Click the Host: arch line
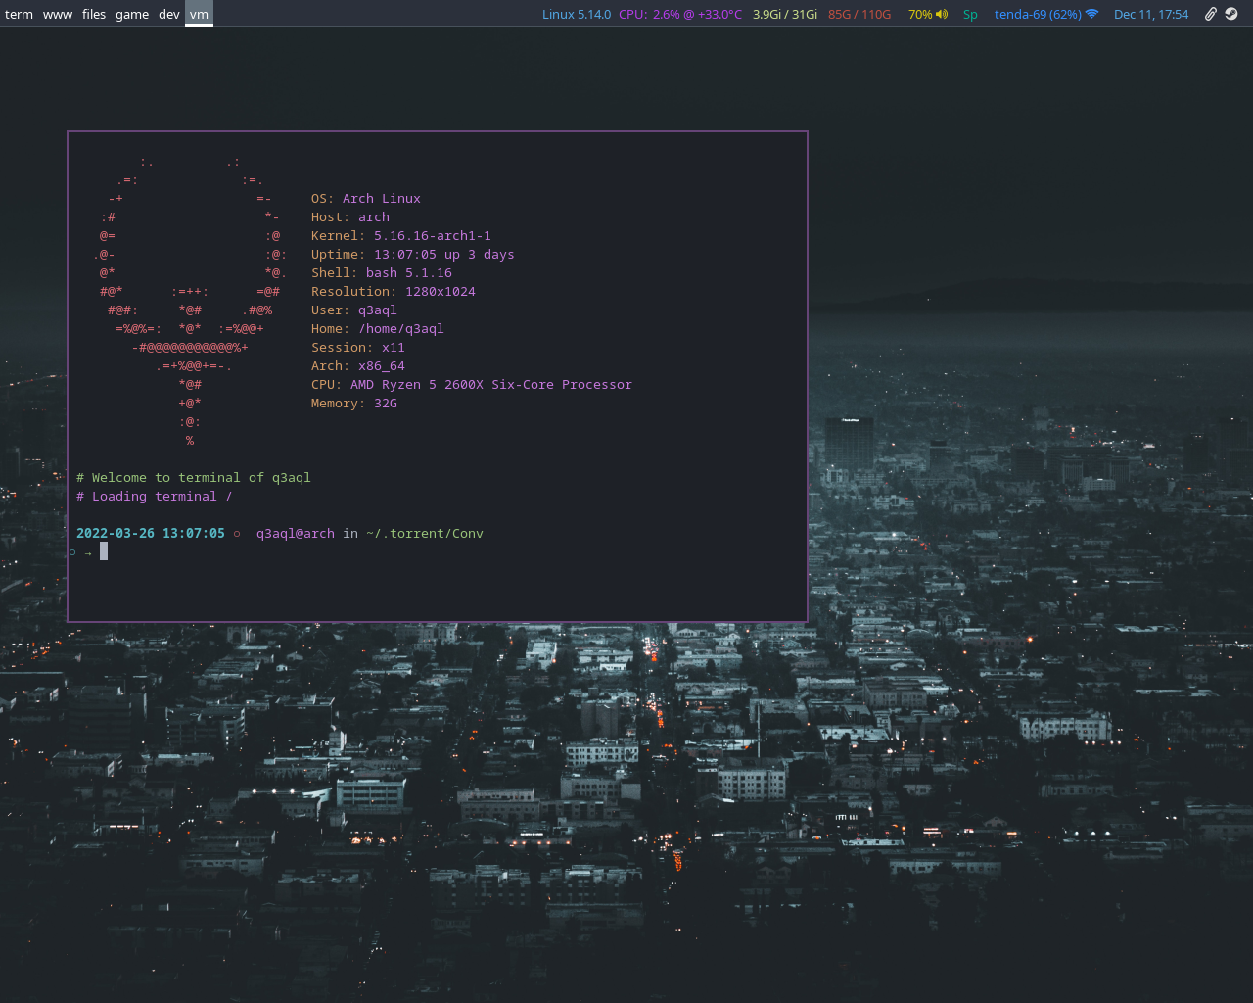1253x1003 pixels. (x=350, y=216)
